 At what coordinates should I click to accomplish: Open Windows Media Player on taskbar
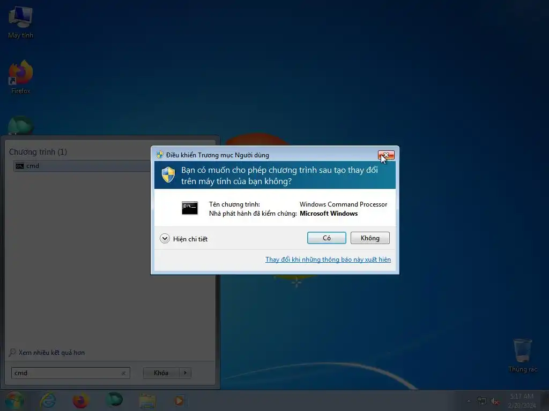(179, 400)
